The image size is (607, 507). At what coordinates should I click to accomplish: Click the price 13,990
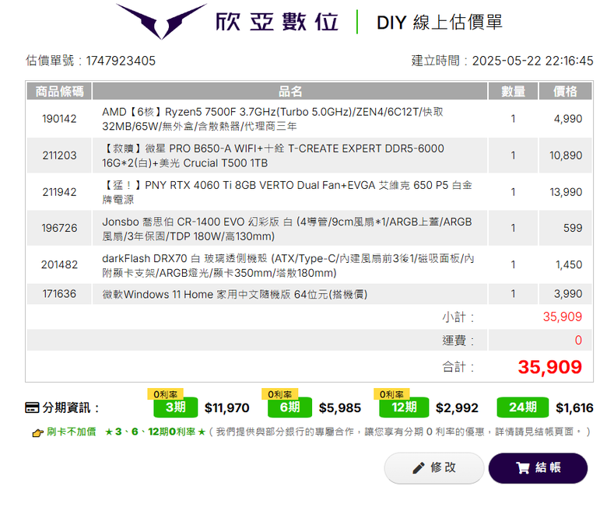566,192
